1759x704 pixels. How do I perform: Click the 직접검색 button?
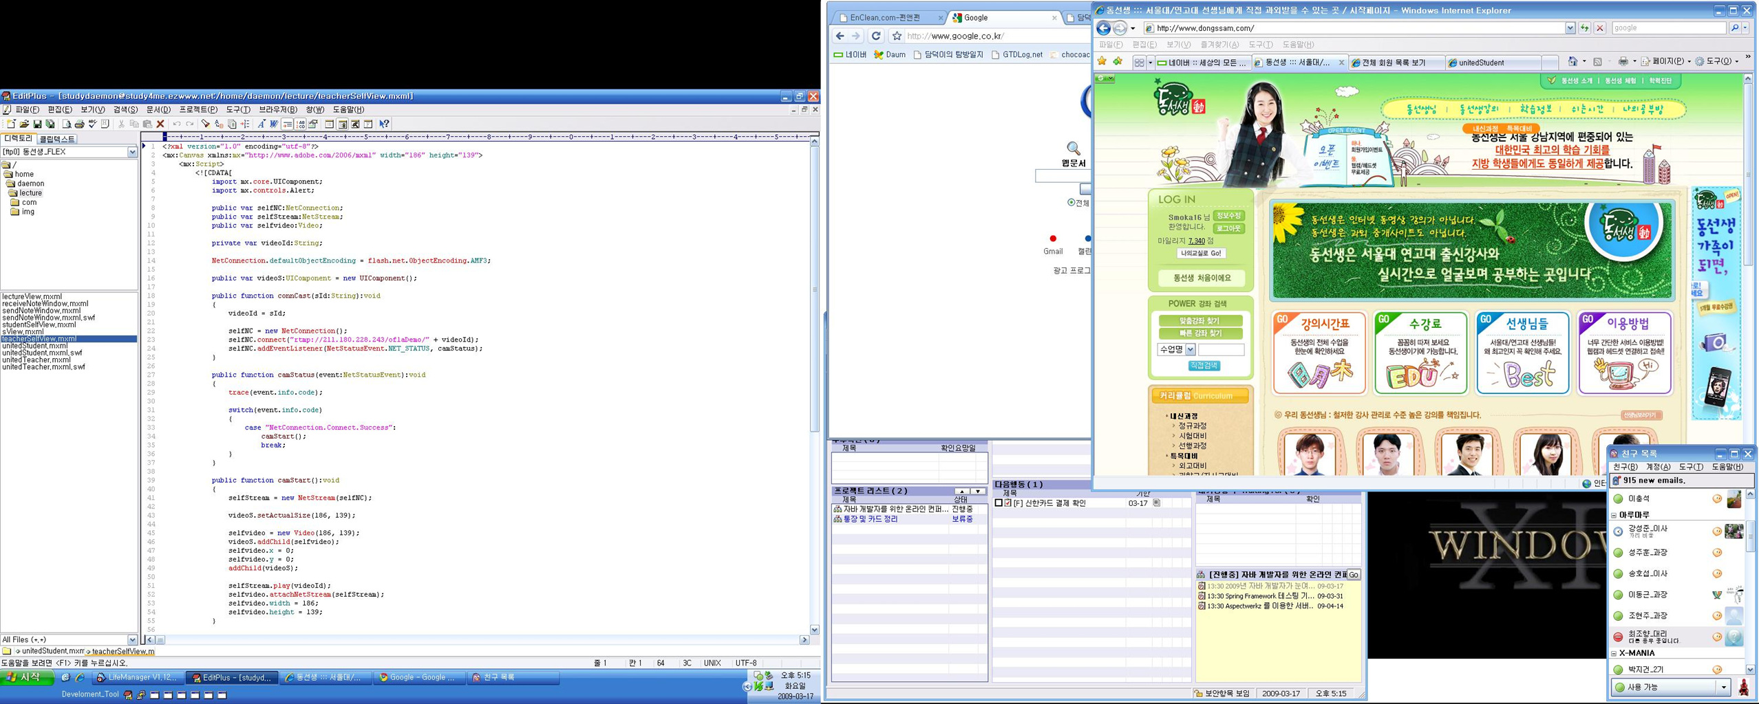point(1204,366)
